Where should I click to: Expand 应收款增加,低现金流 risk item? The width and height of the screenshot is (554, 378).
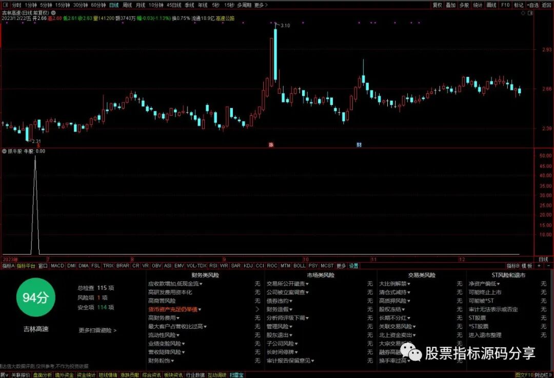pyautogui.click(x=175, y=284)
